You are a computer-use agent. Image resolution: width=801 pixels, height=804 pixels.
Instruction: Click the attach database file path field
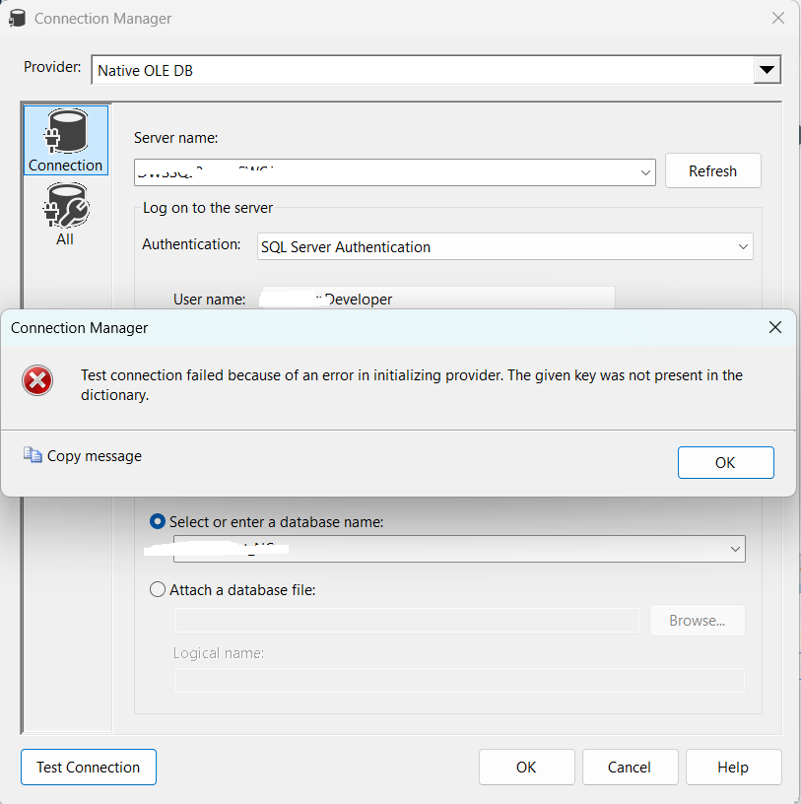(407, 621)
